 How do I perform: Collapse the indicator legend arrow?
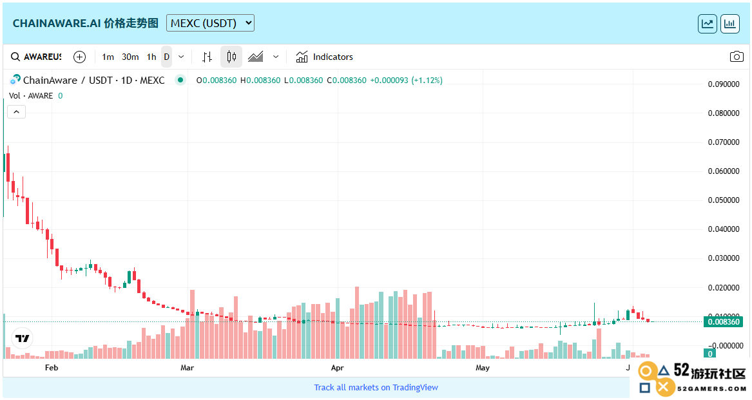point(16,111)
